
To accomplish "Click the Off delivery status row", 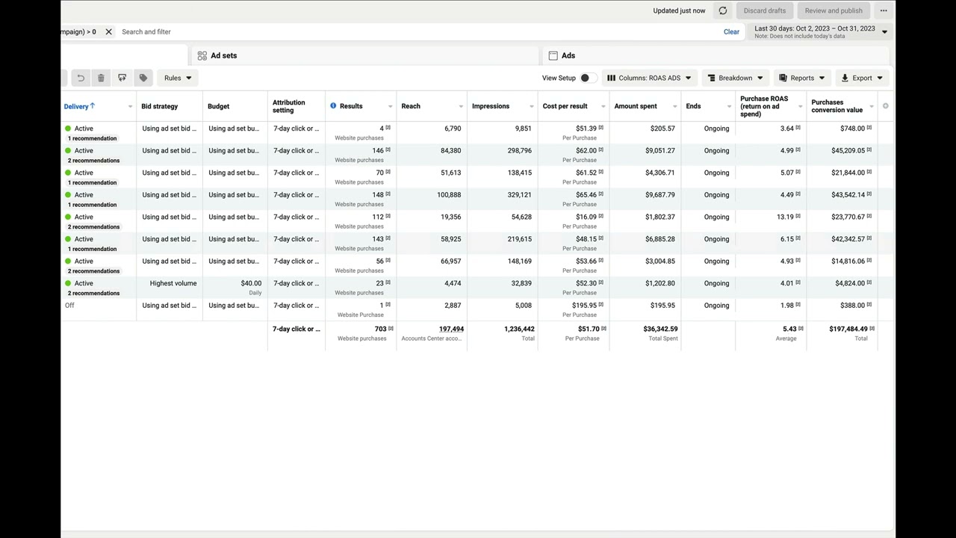I will point(69,305).
